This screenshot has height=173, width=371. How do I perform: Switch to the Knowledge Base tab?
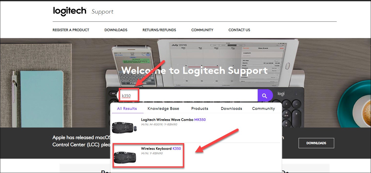click(163, 108)
